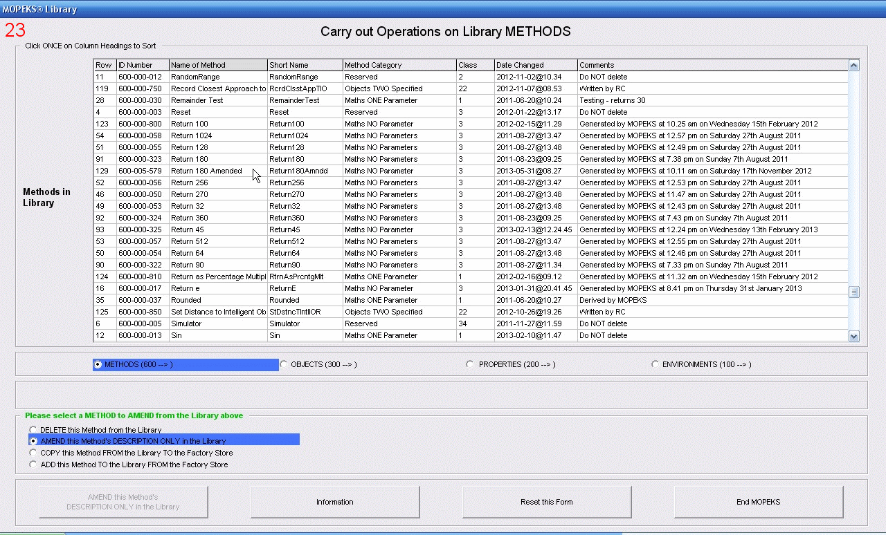Select the OBJECTS (300 -->) radio button

click(x=284, y=364)
